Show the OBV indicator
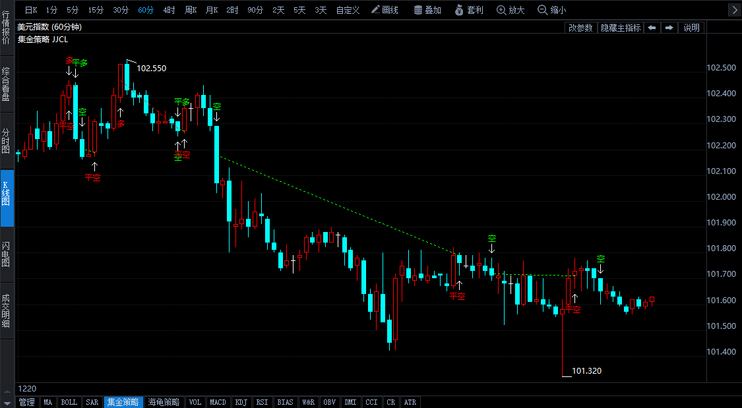 click(x=329, y=402)
